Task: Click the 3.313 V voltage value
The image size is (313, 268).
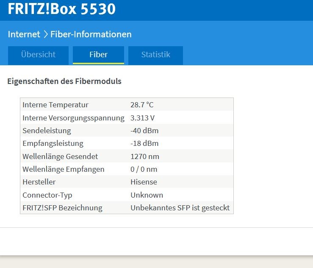Action: point(142,118)
